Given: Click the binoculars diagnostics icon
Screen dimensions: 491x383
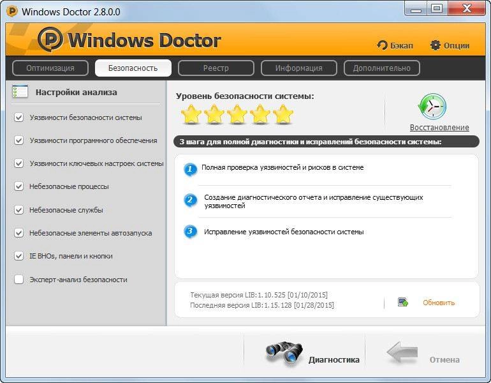Looking at the screenshot, I should pos(284,353).
